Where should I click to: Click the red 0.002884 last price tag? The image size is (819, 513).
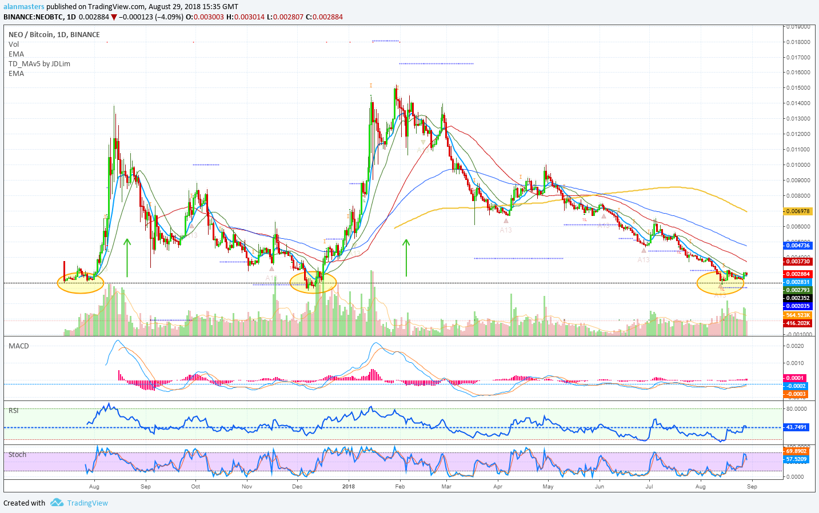(797, 274)
